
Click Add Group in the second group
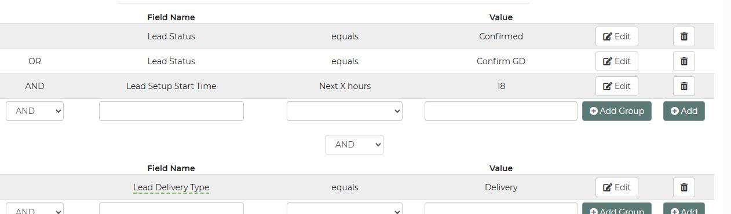pyautogui.click(x=617, y=208)
